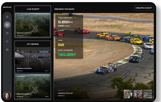
Task: Open the Calendar icon in sidebar
Action: click(x=7, y=33)
